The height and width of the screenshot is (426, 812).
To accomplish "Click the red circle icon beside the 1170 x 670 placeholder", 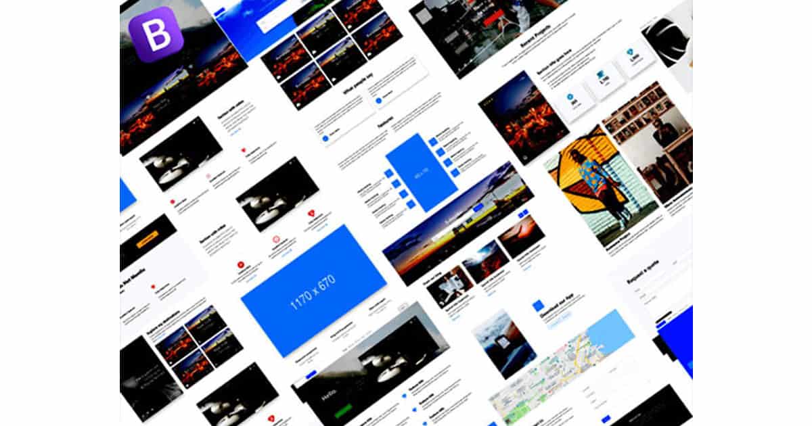I will point(240,265).
